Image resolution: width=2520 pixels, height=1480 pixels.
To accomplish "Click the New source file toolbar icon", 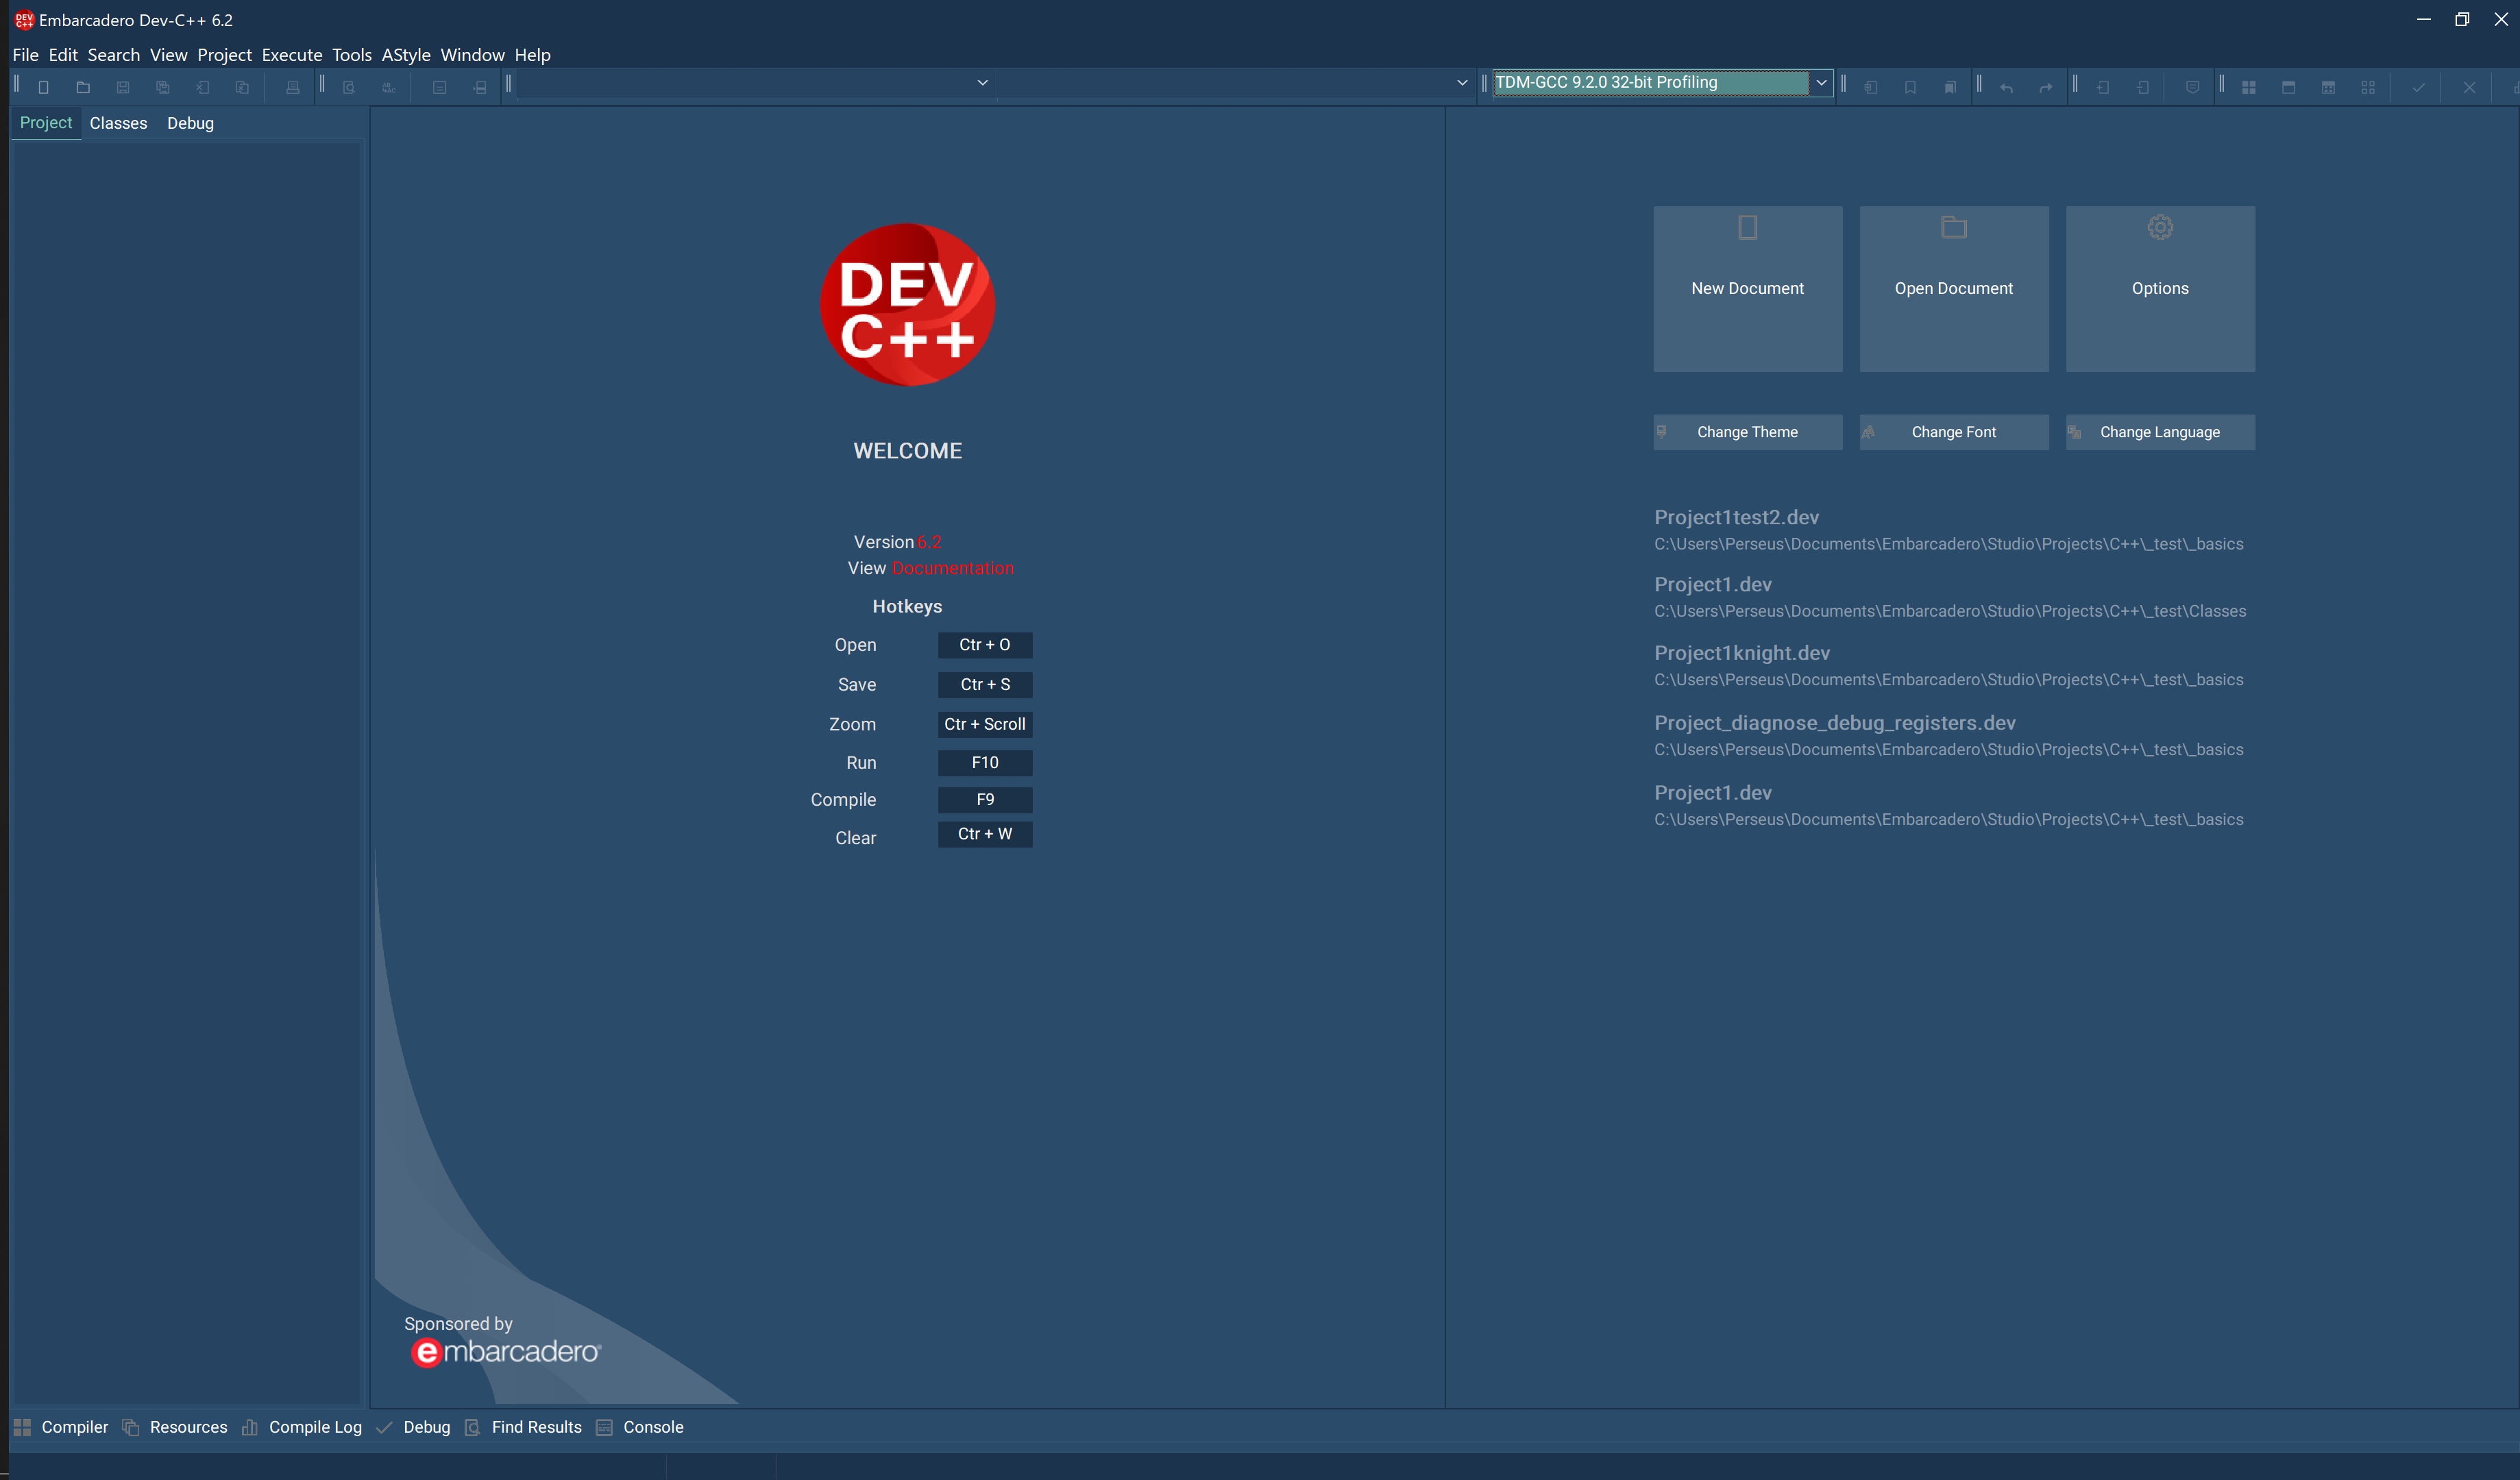I will pyautogui.click(x=43, y=87).
